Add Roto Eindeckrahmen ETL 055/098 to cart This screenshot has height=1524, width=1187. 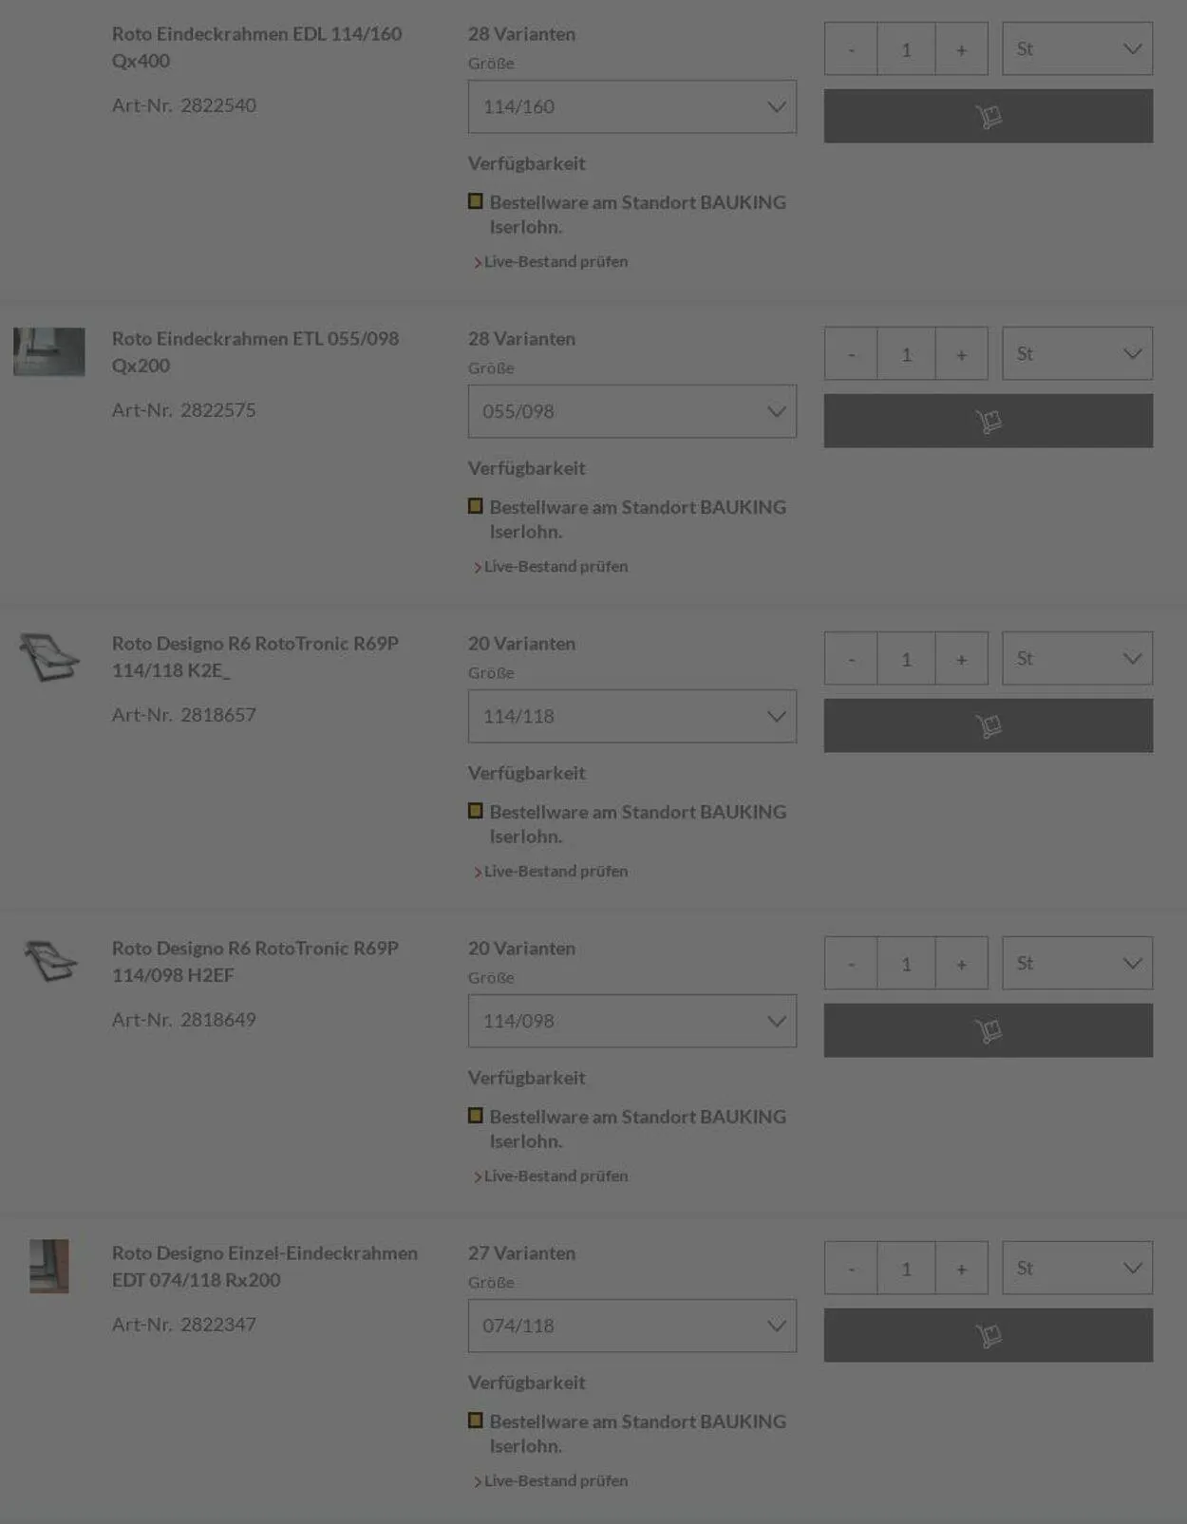point(988,421)
